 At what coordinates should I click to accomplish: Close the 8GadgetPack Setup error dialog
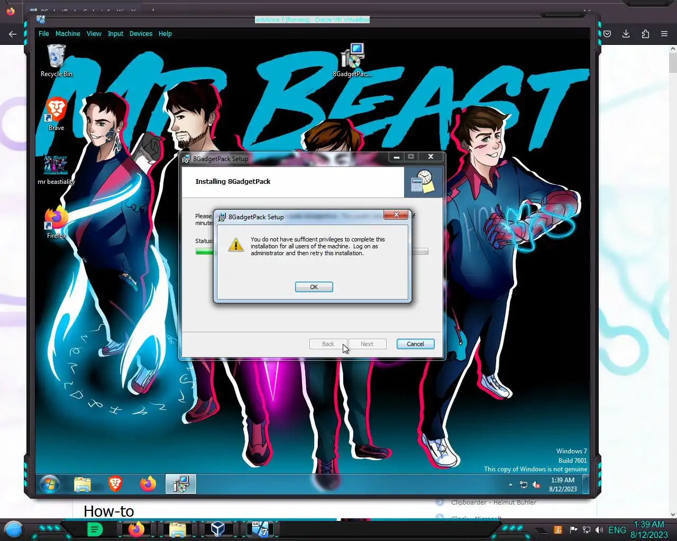[396, 214]
